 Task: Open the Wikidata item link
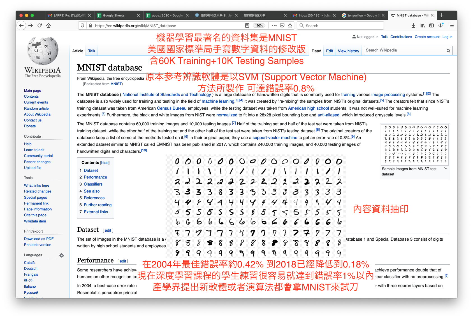[x=35, y=221]
